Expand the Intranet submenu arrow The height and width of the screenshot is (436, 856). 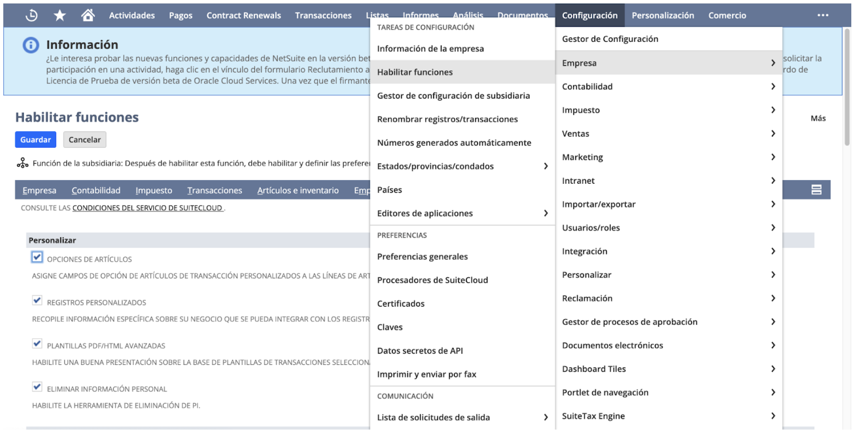click(773, 180)
